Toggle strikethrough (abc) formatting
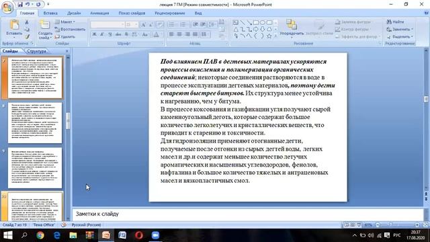The width and height of the screenshot is (430, 242). (118, 34)
